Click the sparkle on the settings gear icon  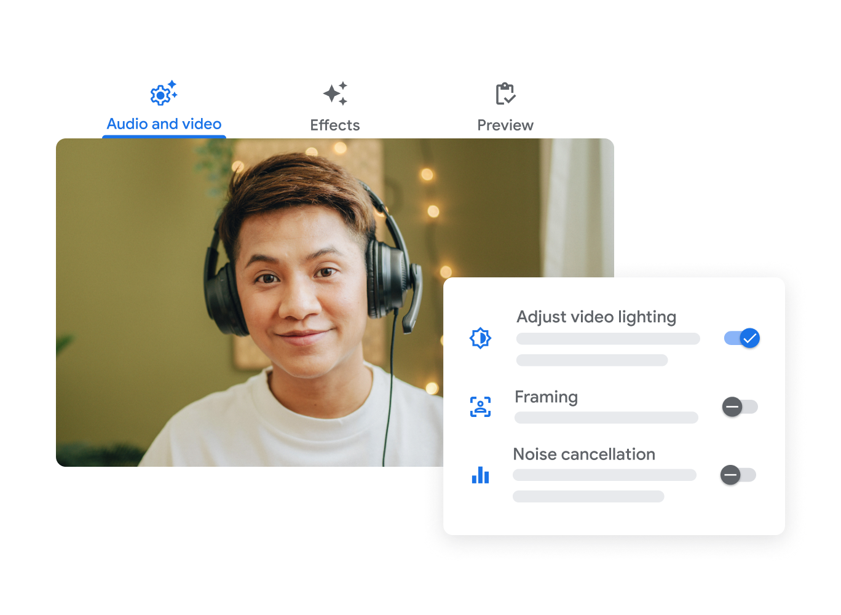point(173,84)
